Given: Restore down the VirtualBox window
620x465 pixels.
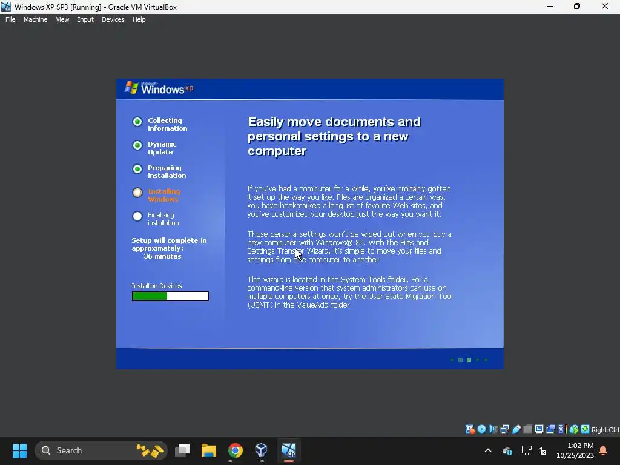Looking at the screenshot, I should (x=577, y=7).
